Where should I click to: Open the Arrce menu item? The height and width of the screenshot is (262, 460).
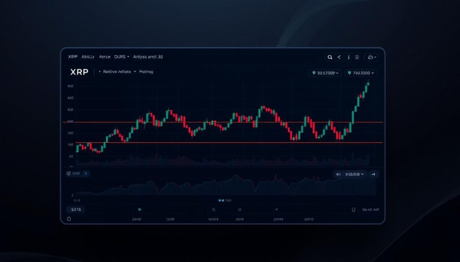point(105,57)
